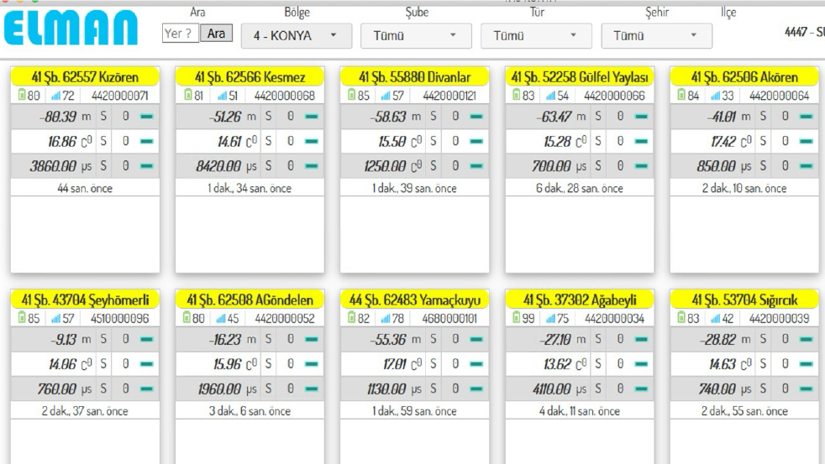Click the -9.13 m level reading

64,340
